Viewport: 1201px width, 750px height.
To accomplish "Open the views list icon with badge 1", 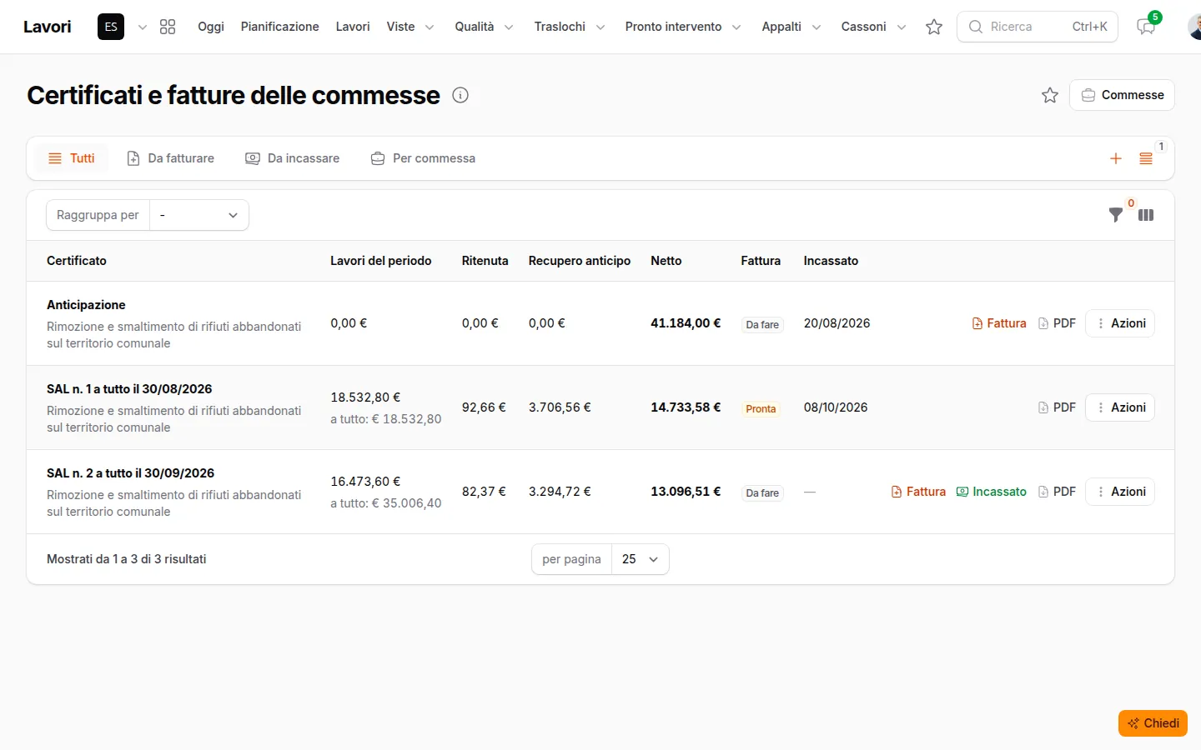I will (x=1146, y=158).
